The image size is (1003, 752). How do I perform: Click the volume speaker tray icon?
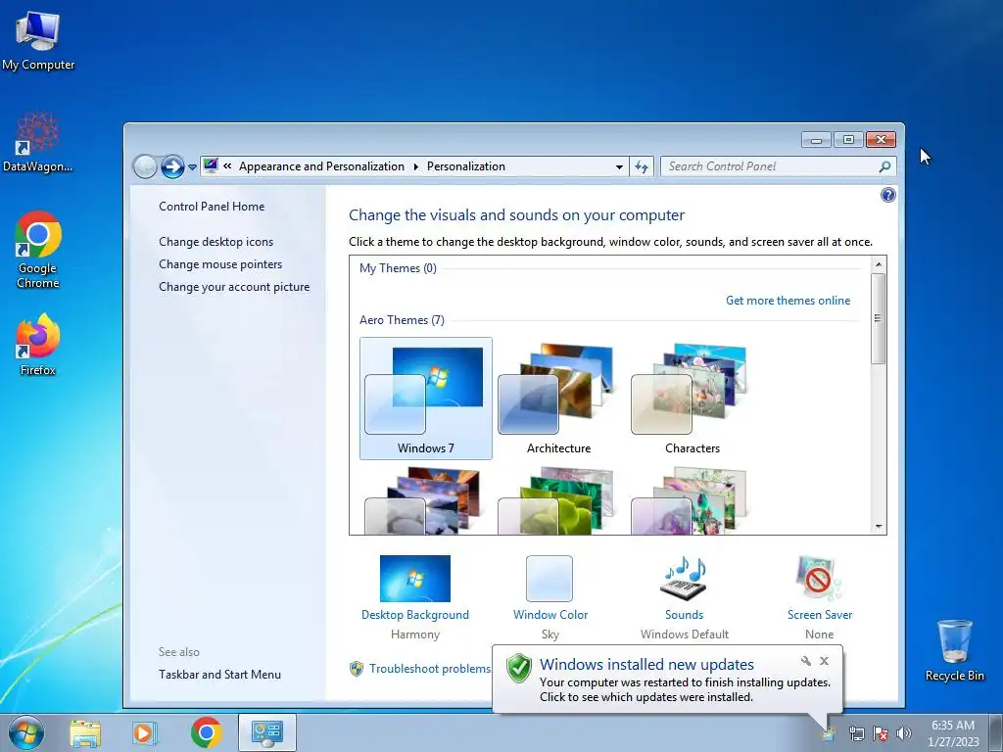pos(904,733)
